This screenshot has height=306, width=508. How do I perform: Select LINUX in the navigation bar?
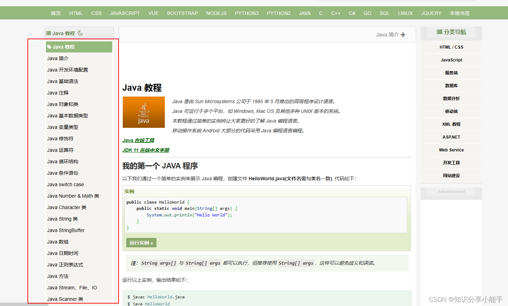(405, 13)
